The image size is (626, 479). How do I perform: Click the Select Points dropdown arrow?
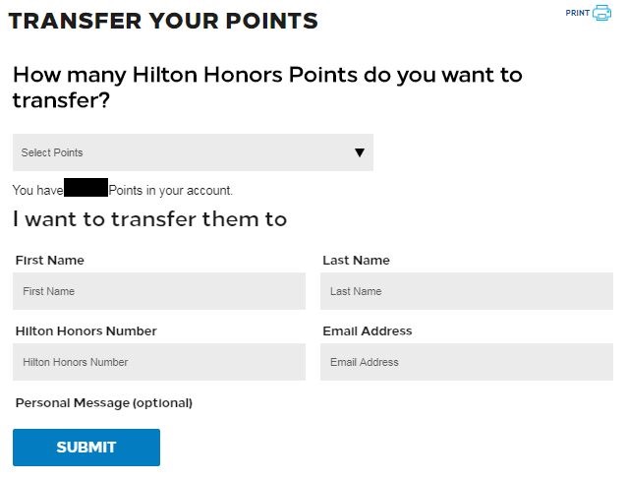point(360,152)
